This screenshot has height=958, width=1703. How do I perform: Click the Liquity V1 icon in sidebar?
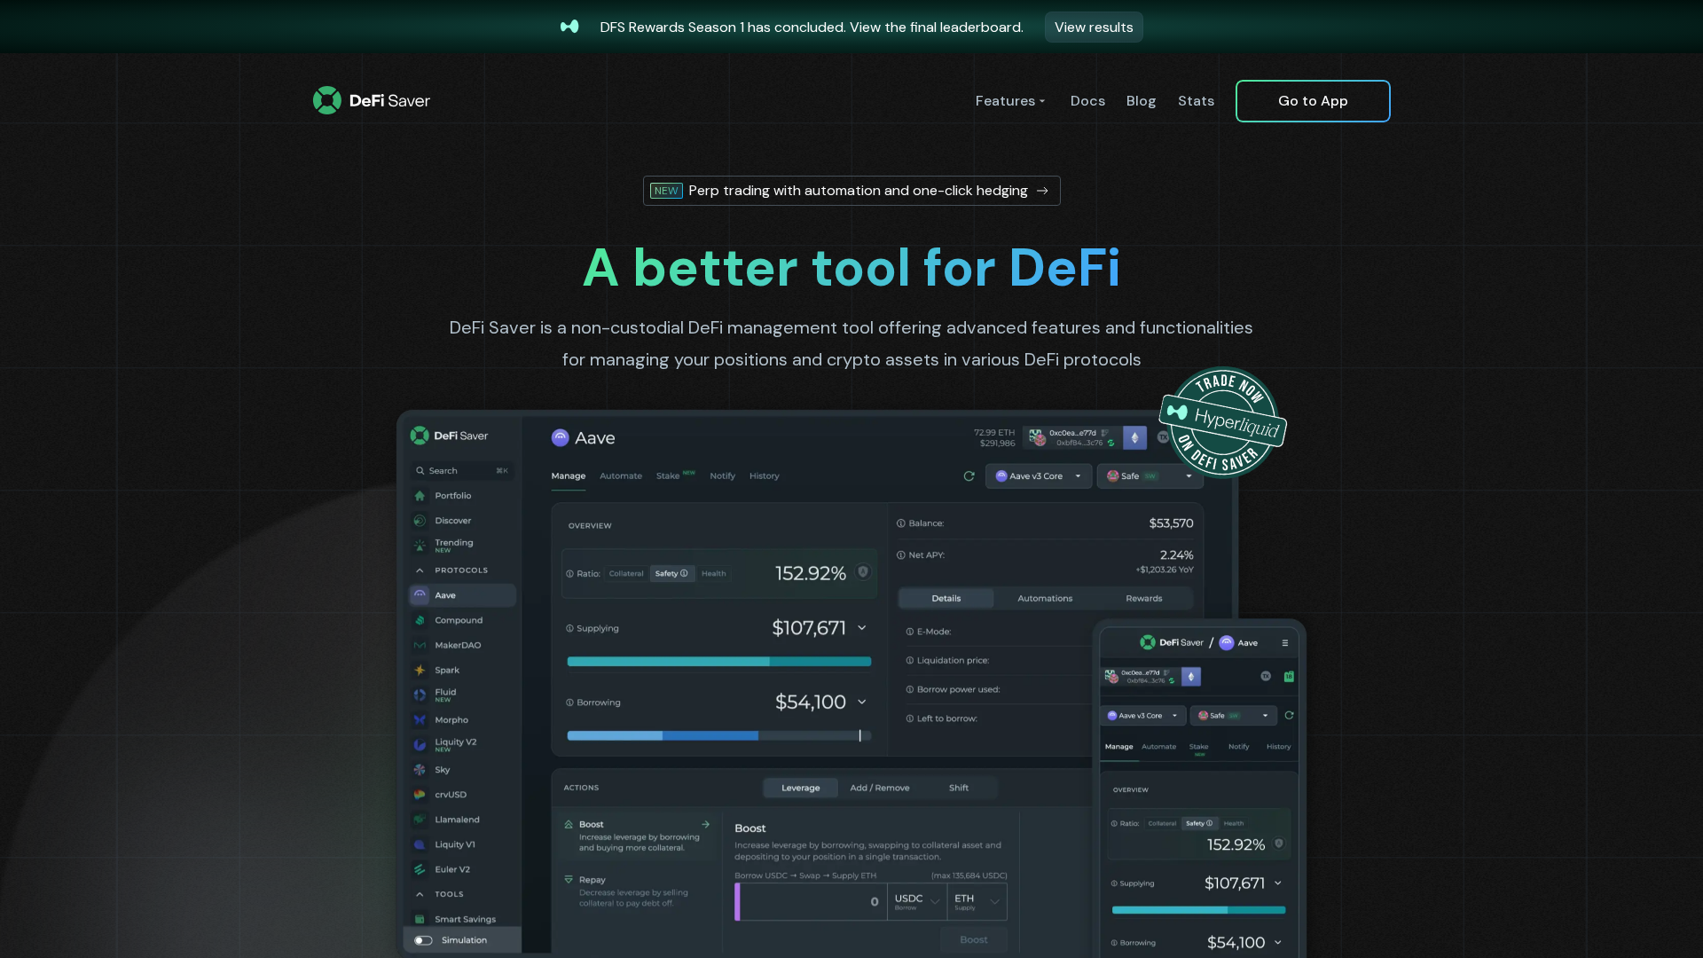(420, 844)
